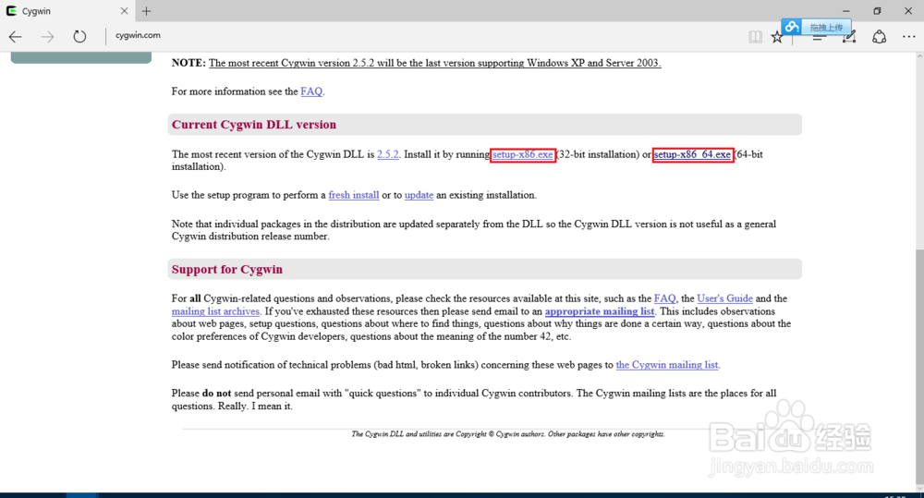The width and height of the screenshot is (924, 498).
Task: Close the Cygwin tab
Action: coord(124,10)
